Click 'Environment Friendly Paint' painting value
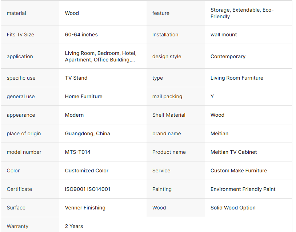Screen dimensions: 296x232 [243, 189]
